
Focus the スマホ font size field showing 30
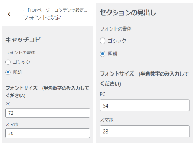48,133
